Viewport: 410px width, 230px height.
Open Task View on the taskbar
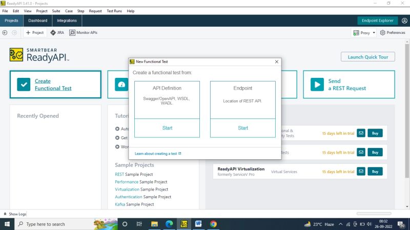(139, 224)
